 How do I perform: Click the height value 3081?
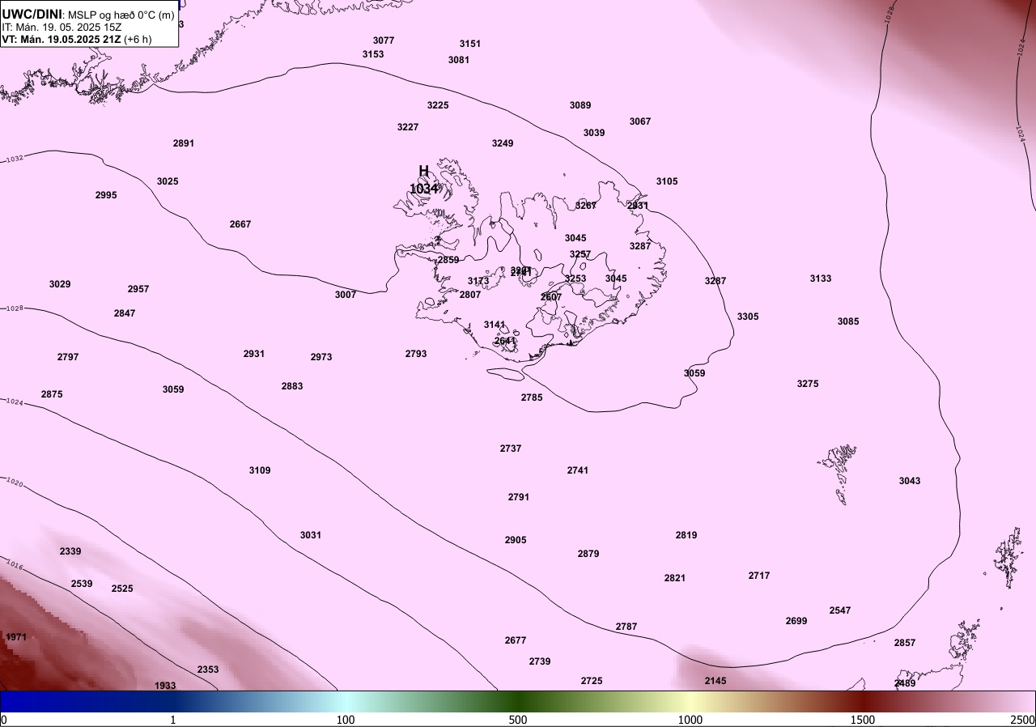tap(459, 60)
